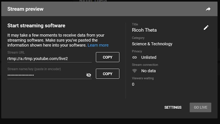
Task: Click the share arrow icon in header
Action: [x=208, y=9]
